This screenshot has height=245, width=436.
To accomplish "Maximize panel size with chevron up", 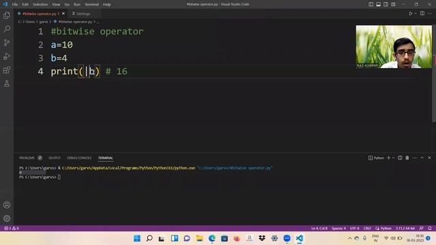I will tap(422, 158).
